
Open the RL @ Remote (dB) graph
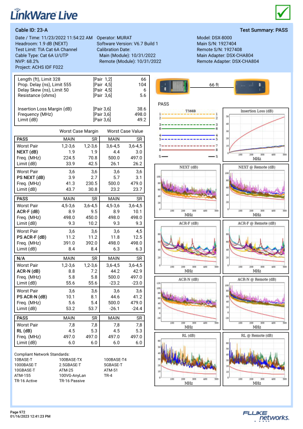point(256,359)
